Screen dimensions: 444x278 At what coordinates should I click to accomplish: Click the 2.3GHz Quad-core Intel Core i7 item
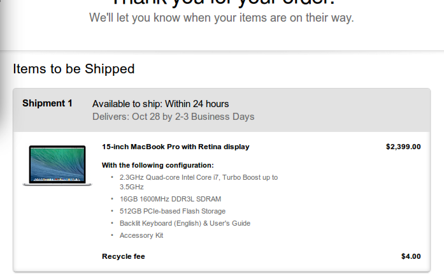pyautogui.click(x=198, y=177)
